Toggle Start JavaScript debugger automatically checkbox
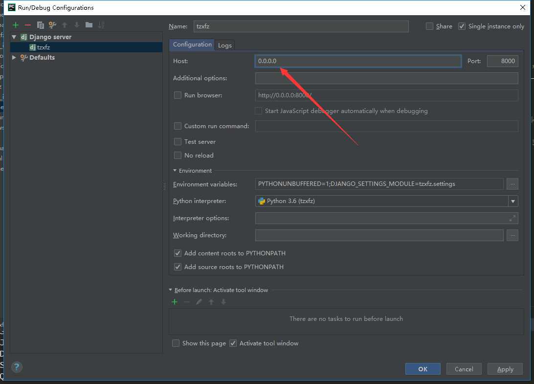 pos(259,111)
